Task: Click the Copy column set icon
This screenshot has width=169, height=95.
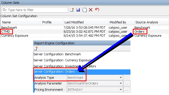Action: (84, 10)
